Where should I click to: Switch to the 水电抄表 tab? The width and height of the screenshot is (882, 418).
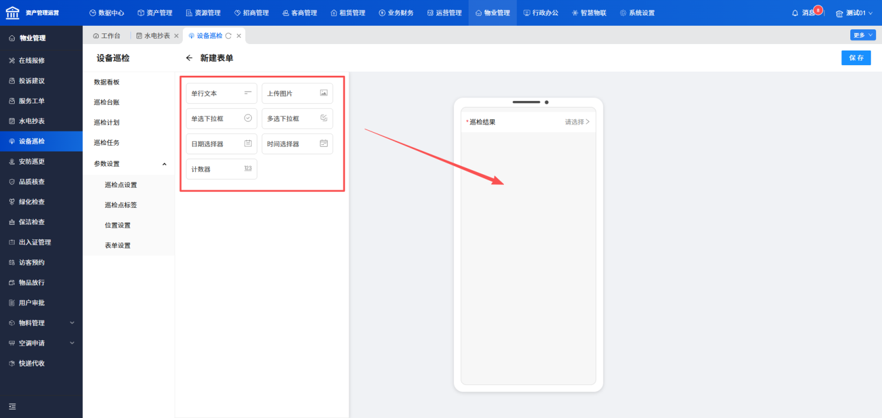(x=157, y=36)
